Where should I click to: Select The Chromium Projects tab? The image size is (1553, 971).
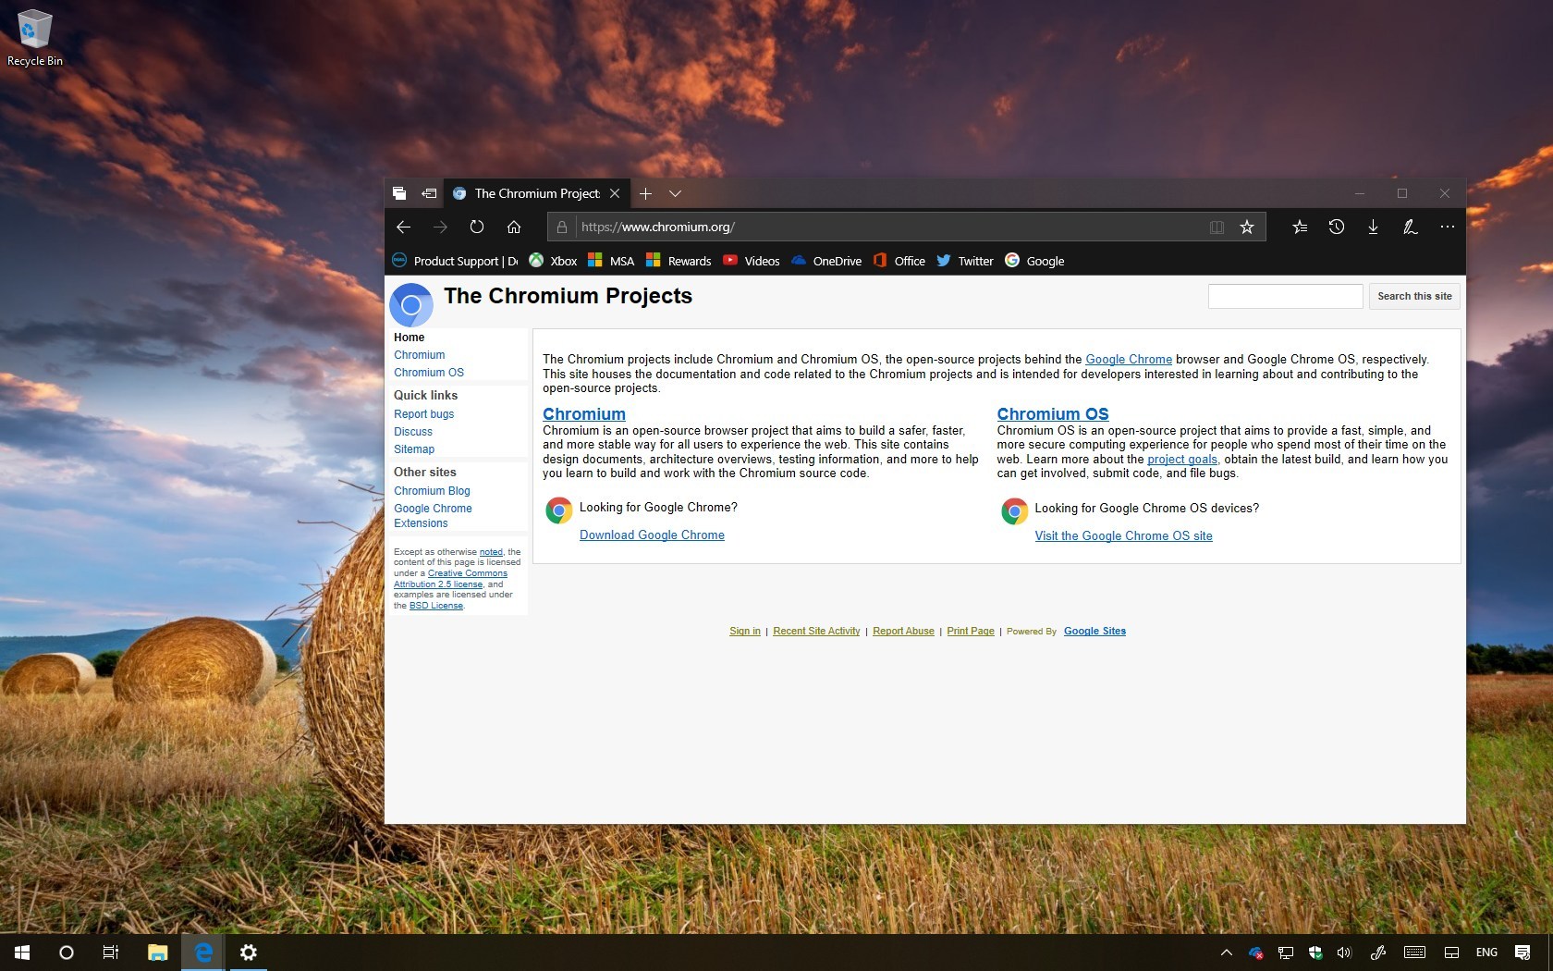(537, 193)
